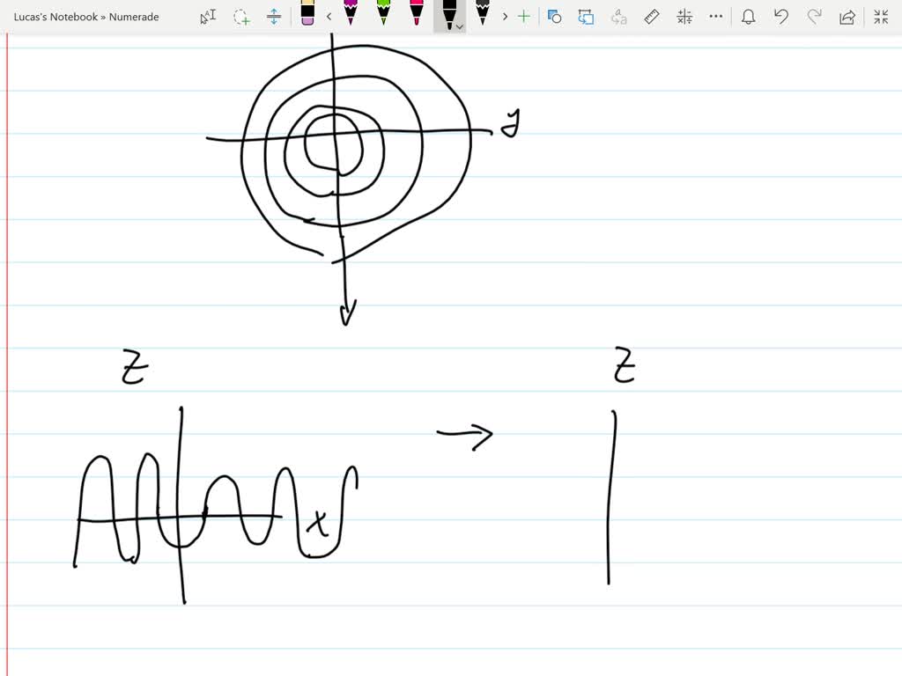Activate the Text selection tool
The height and width of the screenshot is (676, 902).
pos(208,17)
